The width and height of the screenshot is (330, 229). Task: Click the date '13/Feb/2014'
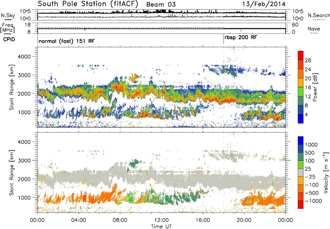tap(264, 4)
